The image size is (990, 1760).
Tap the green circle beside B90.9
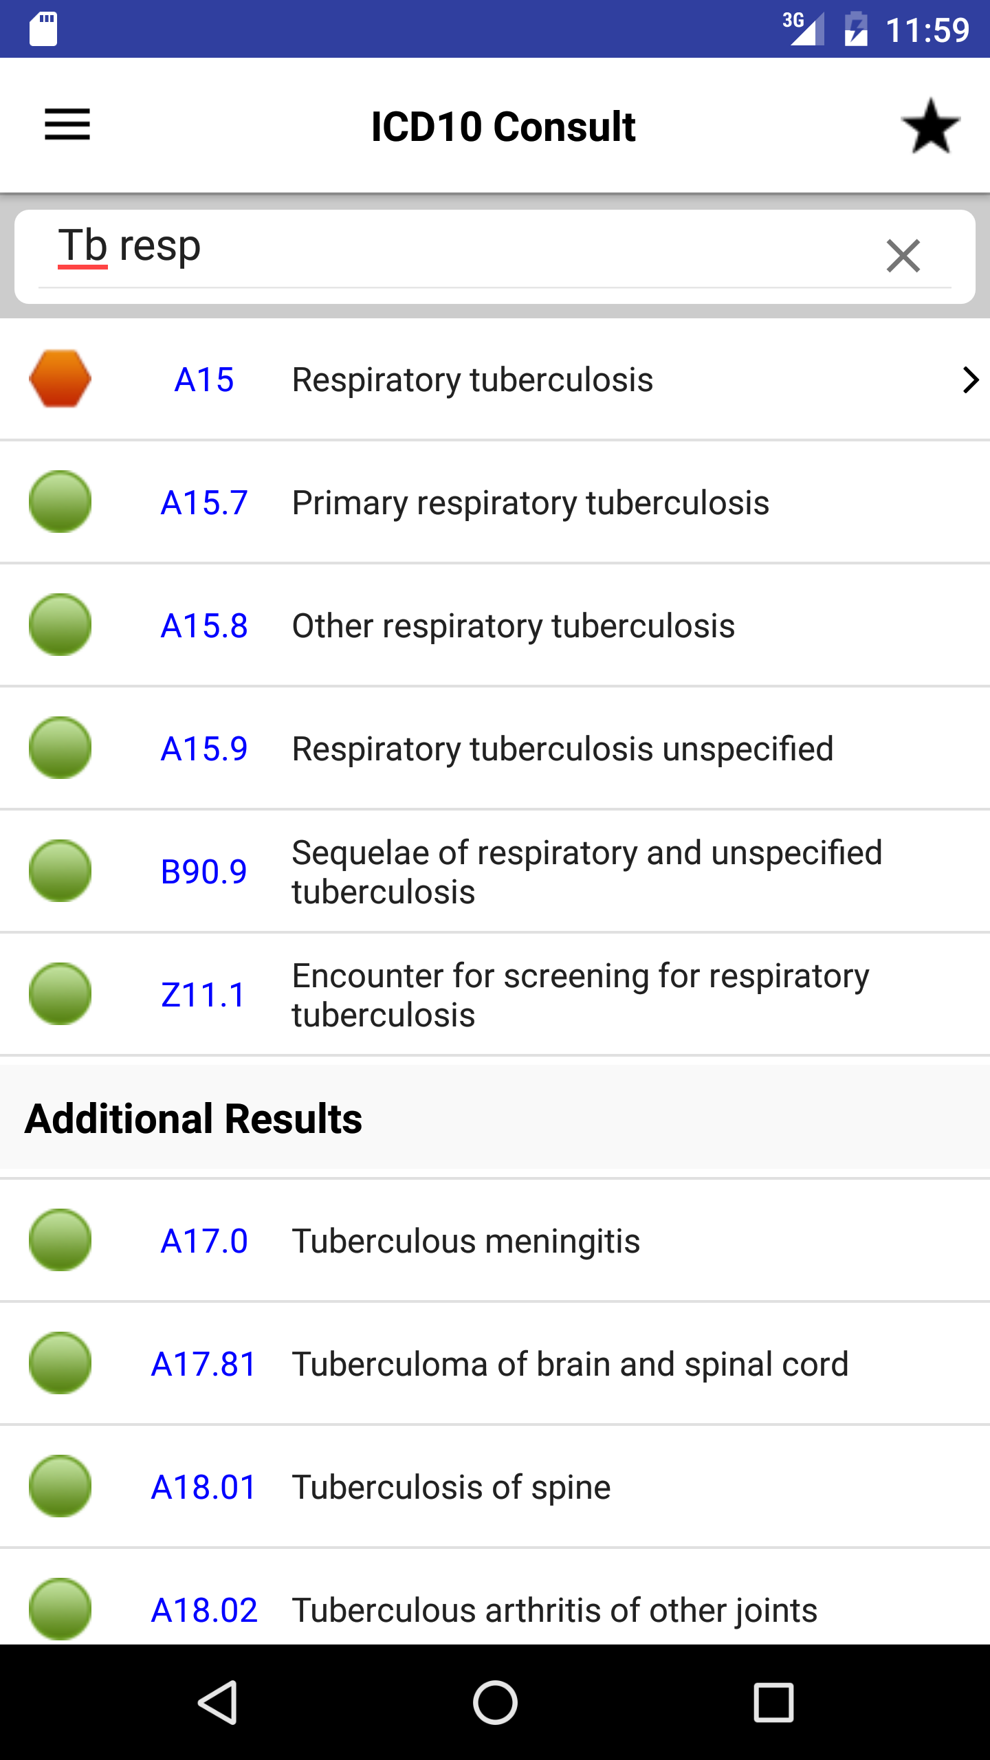(x=60, y=871)
